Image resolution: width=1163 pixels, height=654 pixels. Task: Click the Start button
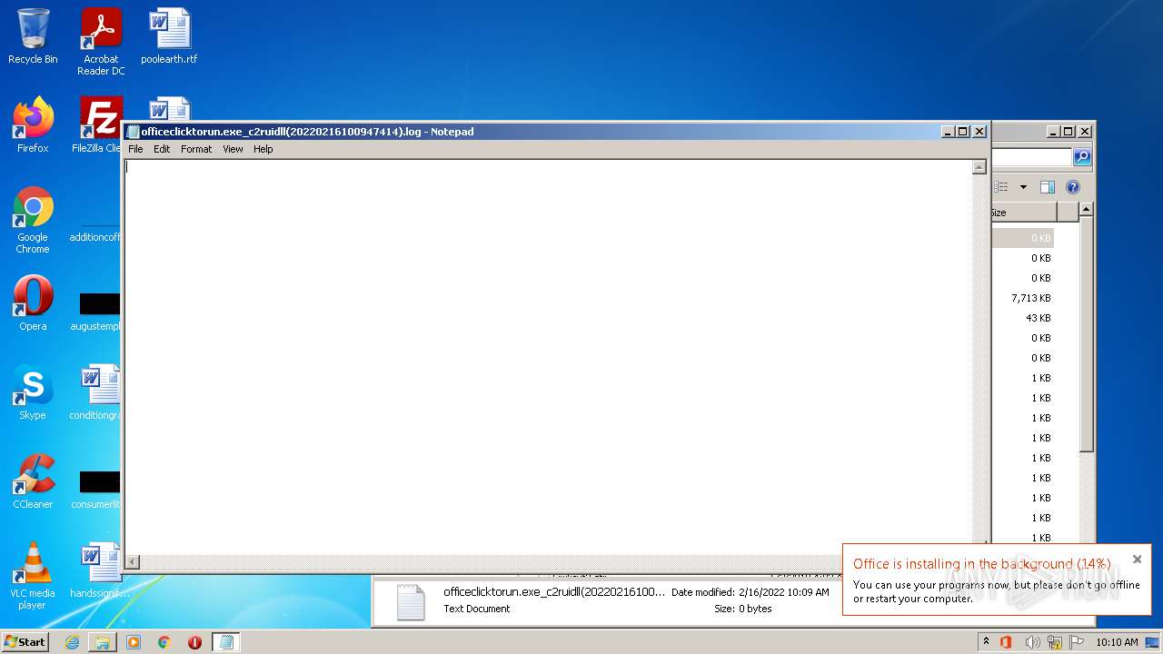point(25,642)
